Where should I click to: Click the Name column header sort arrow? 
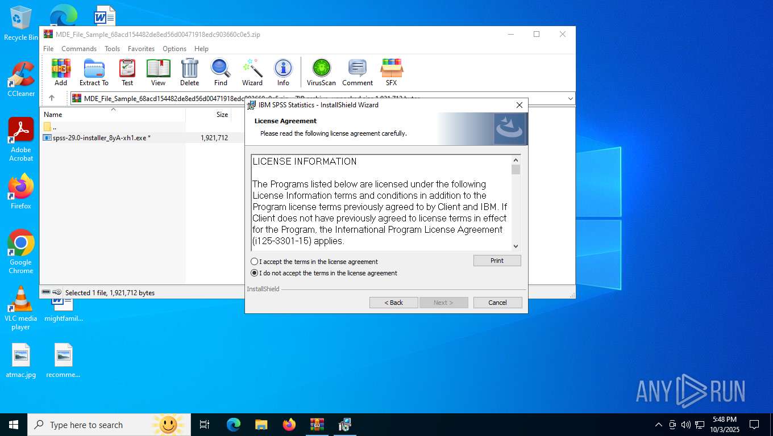coord(113,109)
